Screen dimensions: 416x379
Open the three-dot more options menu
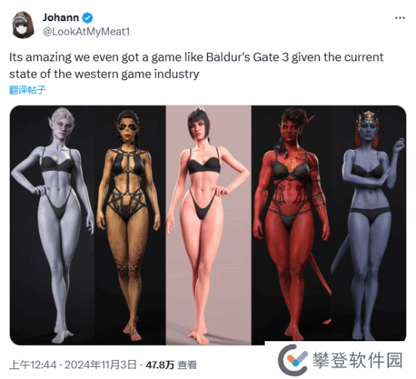400,18
